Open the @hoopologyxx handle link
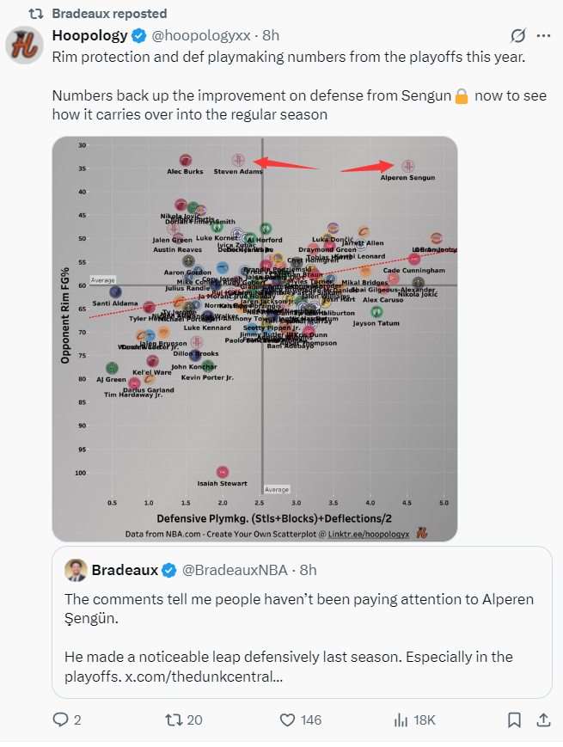The width and height of the screenshot is (563, 747). click(202, 36)
